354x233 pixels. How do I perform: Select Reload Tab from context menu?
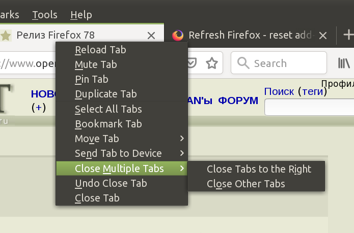pyautogui.click(x=100, y=50)
